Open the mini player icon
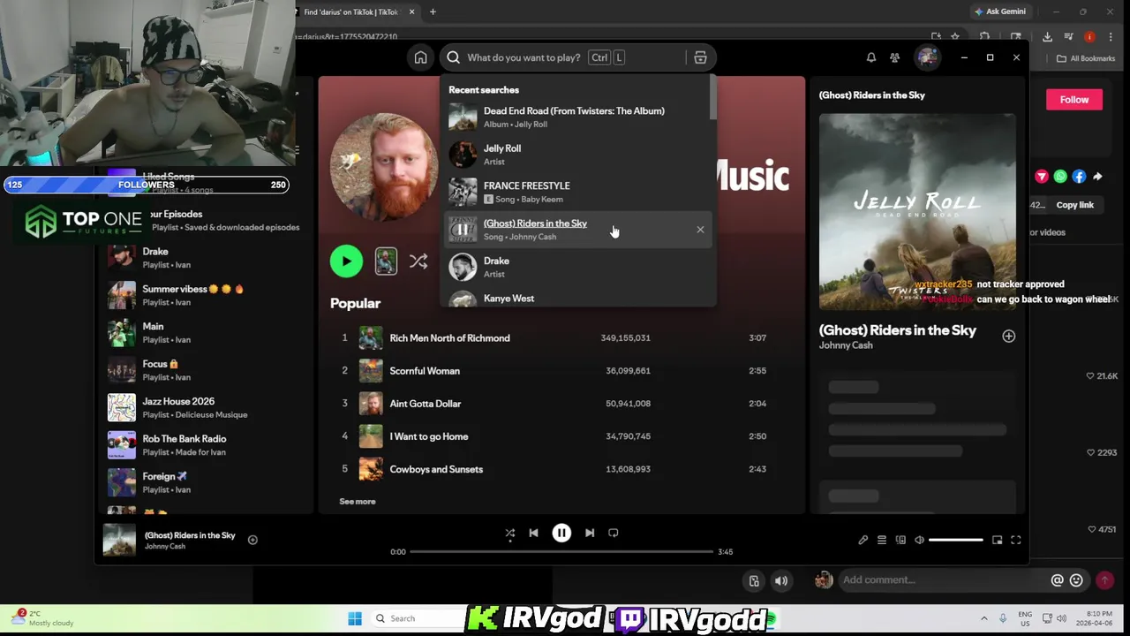 click(997, 540)
